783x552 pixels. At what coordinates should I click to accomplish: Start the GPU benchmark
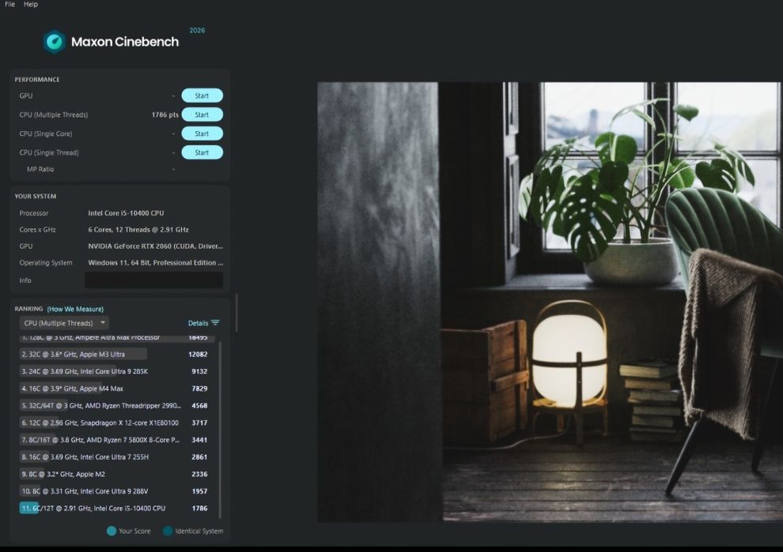[x=202, y=96]
